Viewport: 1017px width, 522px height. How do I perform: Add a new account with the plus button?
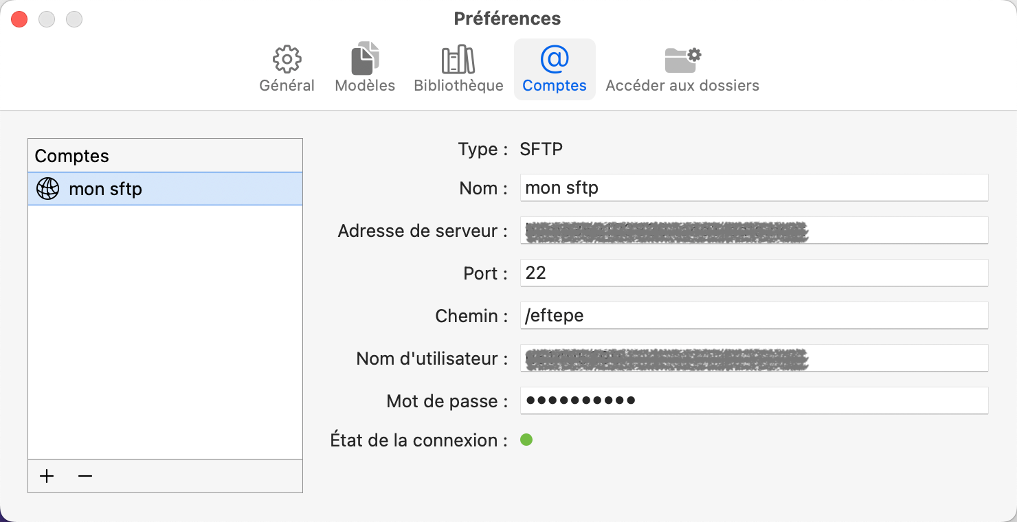[47, 476]
